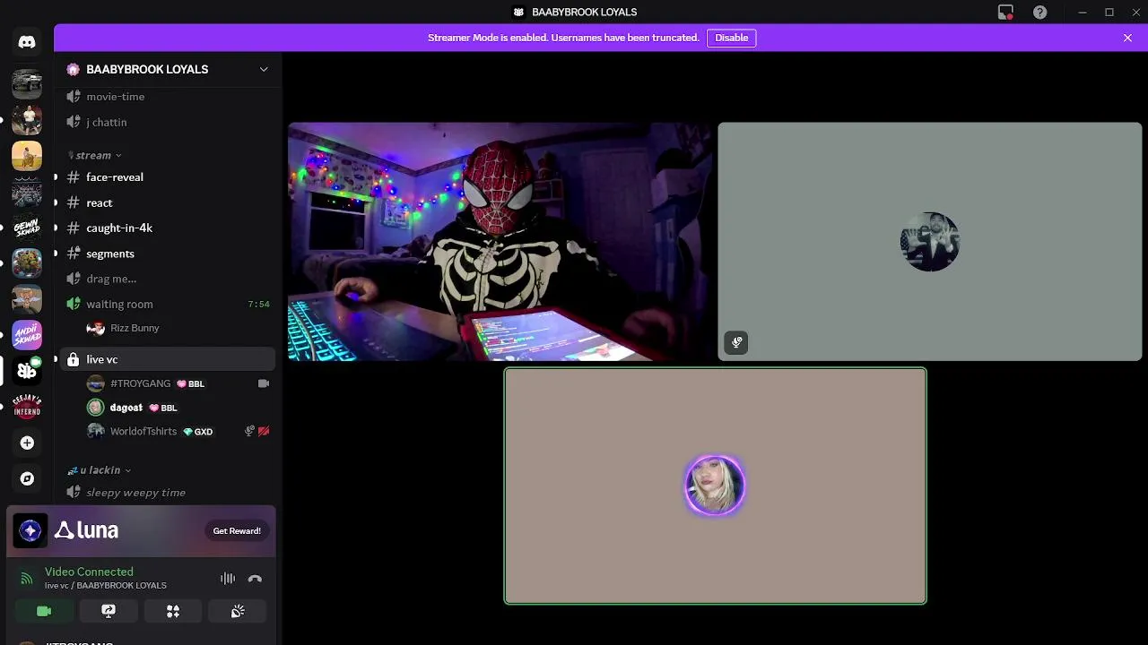The image size is (1148, 645).
Task: Collapse the stream channel category
Action: tap(95, 155)
